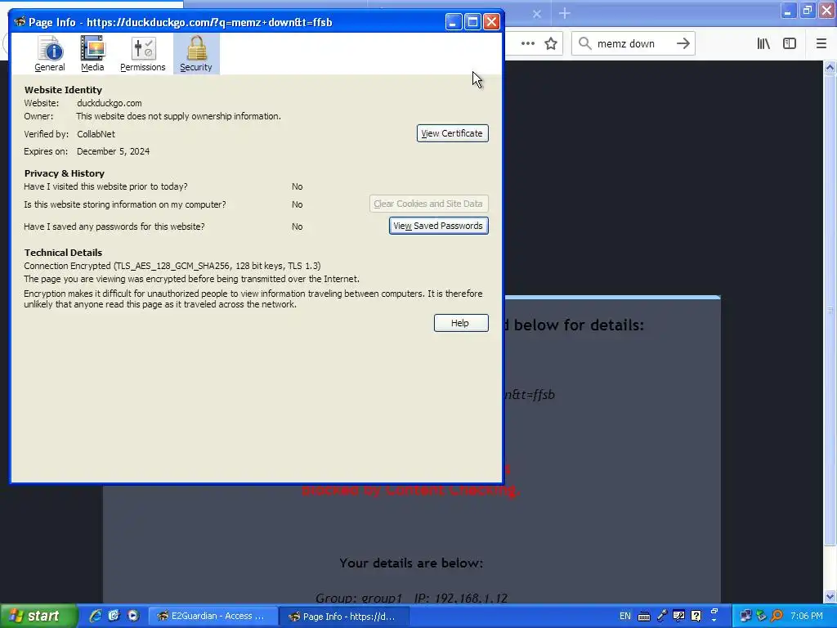
Task: Select Page Info taskbar button
Action: 344,617
